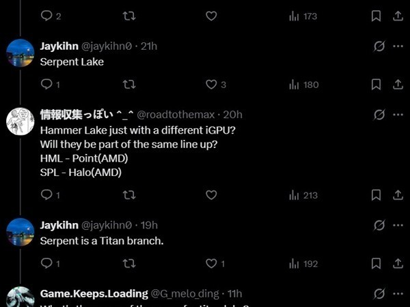Click Grok icon on Hammer Lake post
This screenshot has width=410, height=307.
379,115
